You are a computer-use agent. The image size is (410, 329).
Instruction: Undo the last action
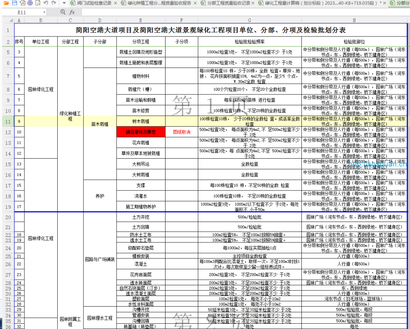pyautogui.click(x=46, y=3)
